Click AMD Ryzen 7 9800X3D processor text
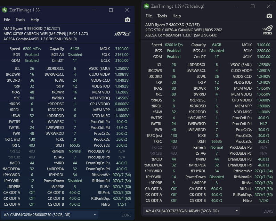The image size is (276, 221). (x=172, y=25)
